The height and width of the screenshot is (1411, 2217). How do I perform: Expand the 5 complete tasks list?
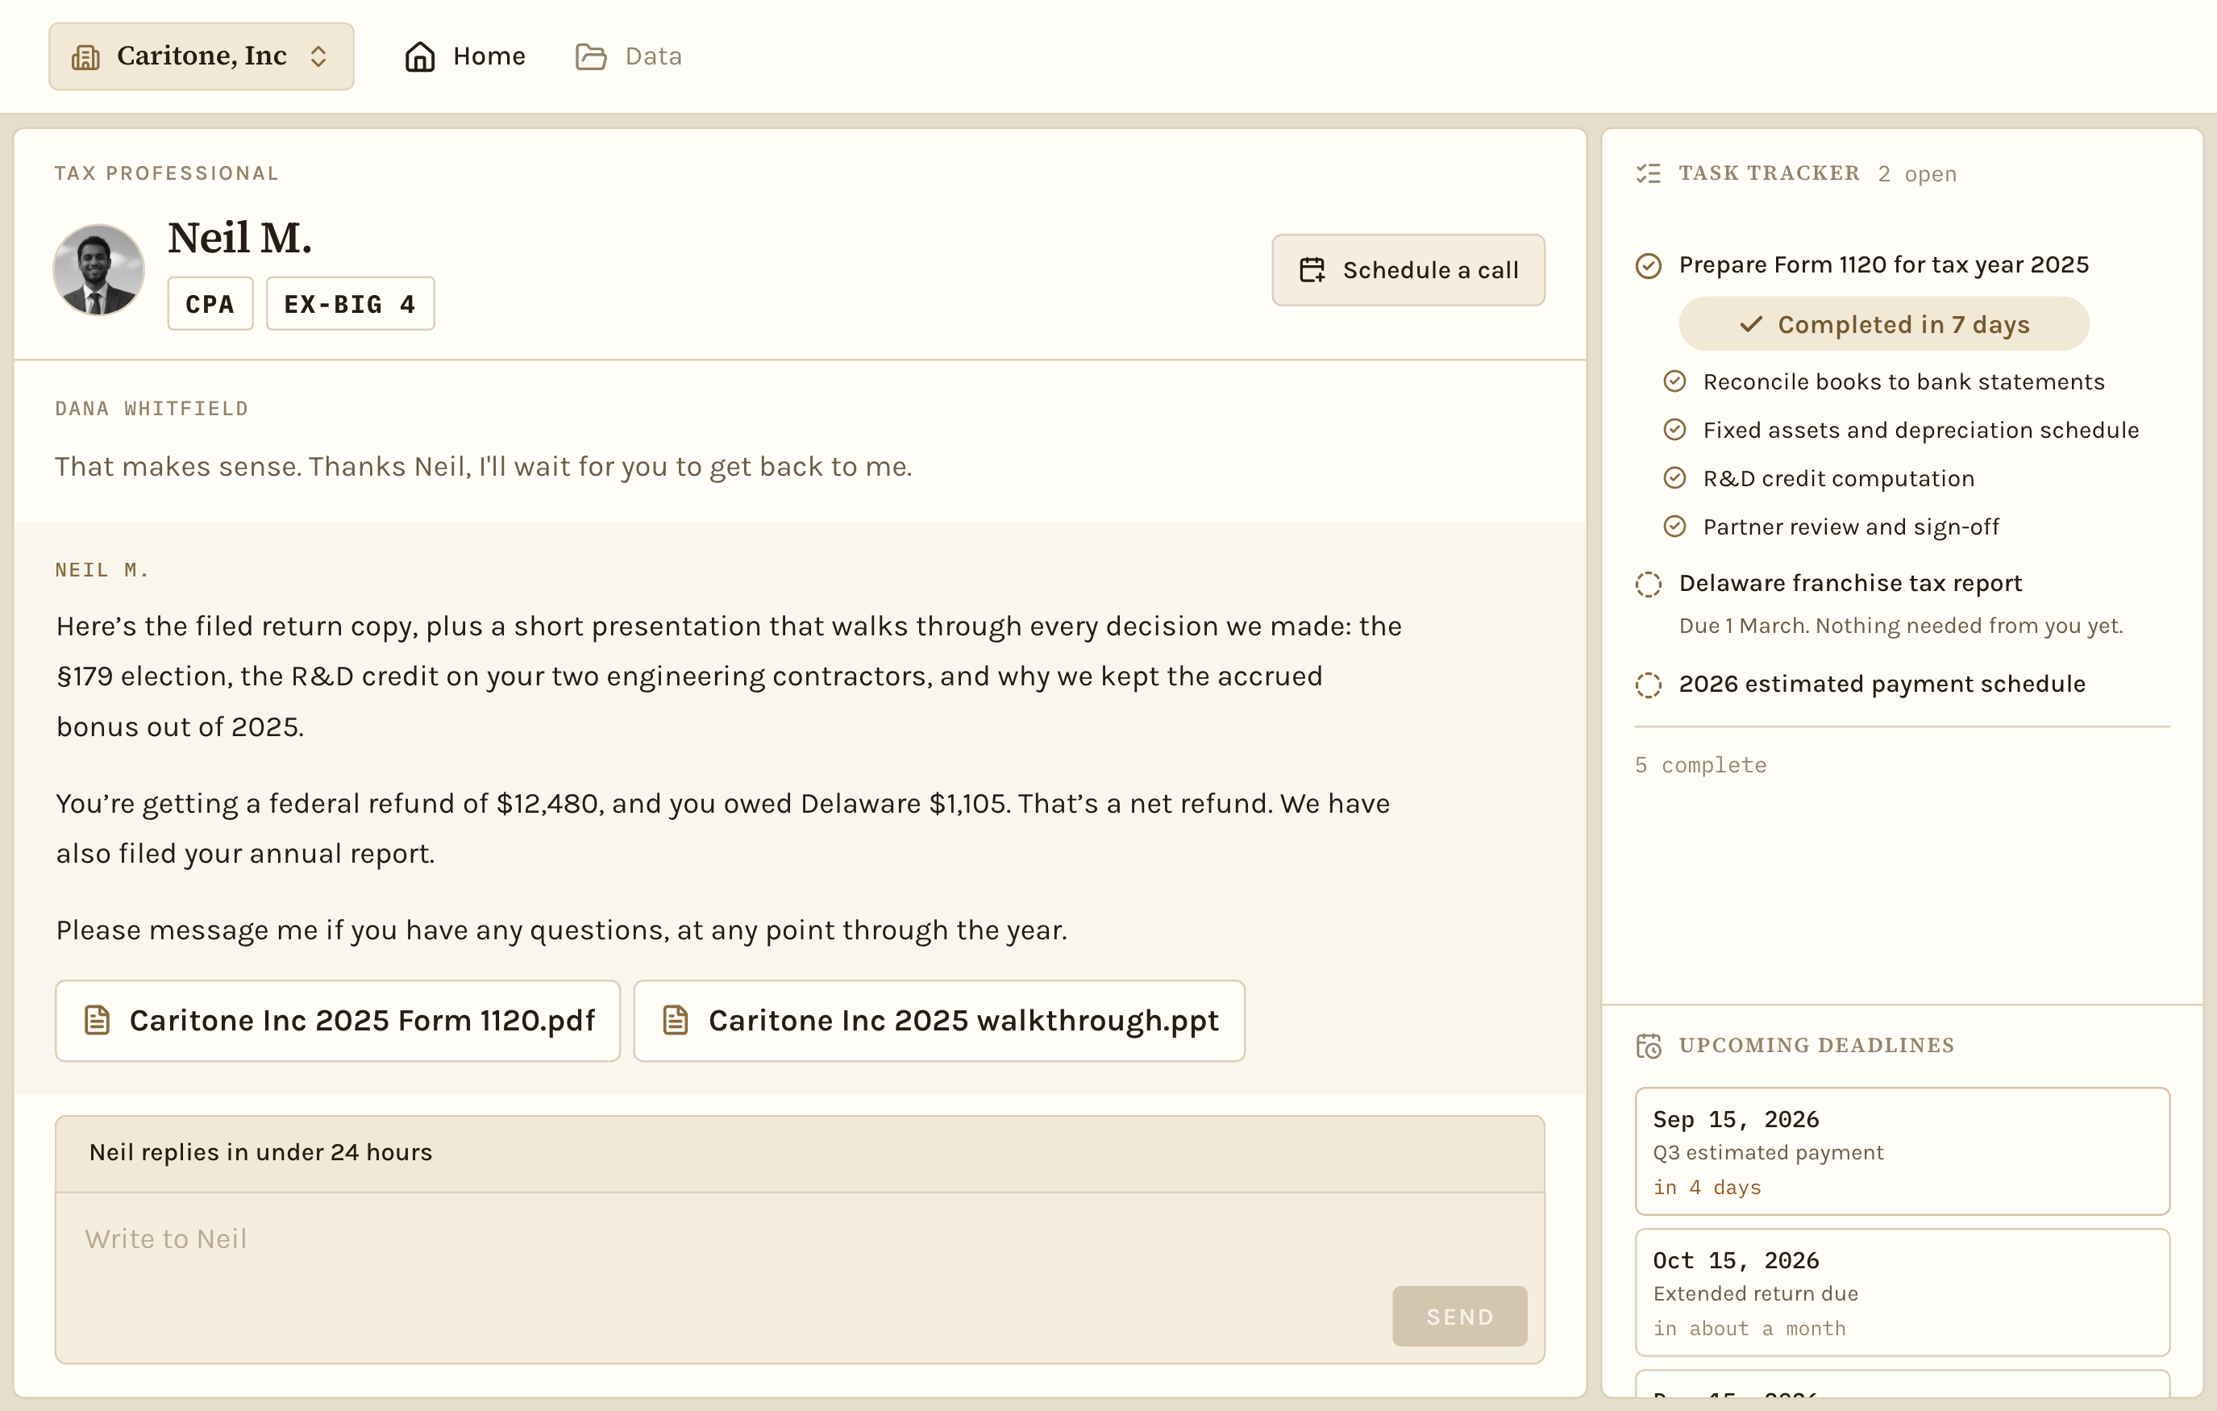(1700, 764)
